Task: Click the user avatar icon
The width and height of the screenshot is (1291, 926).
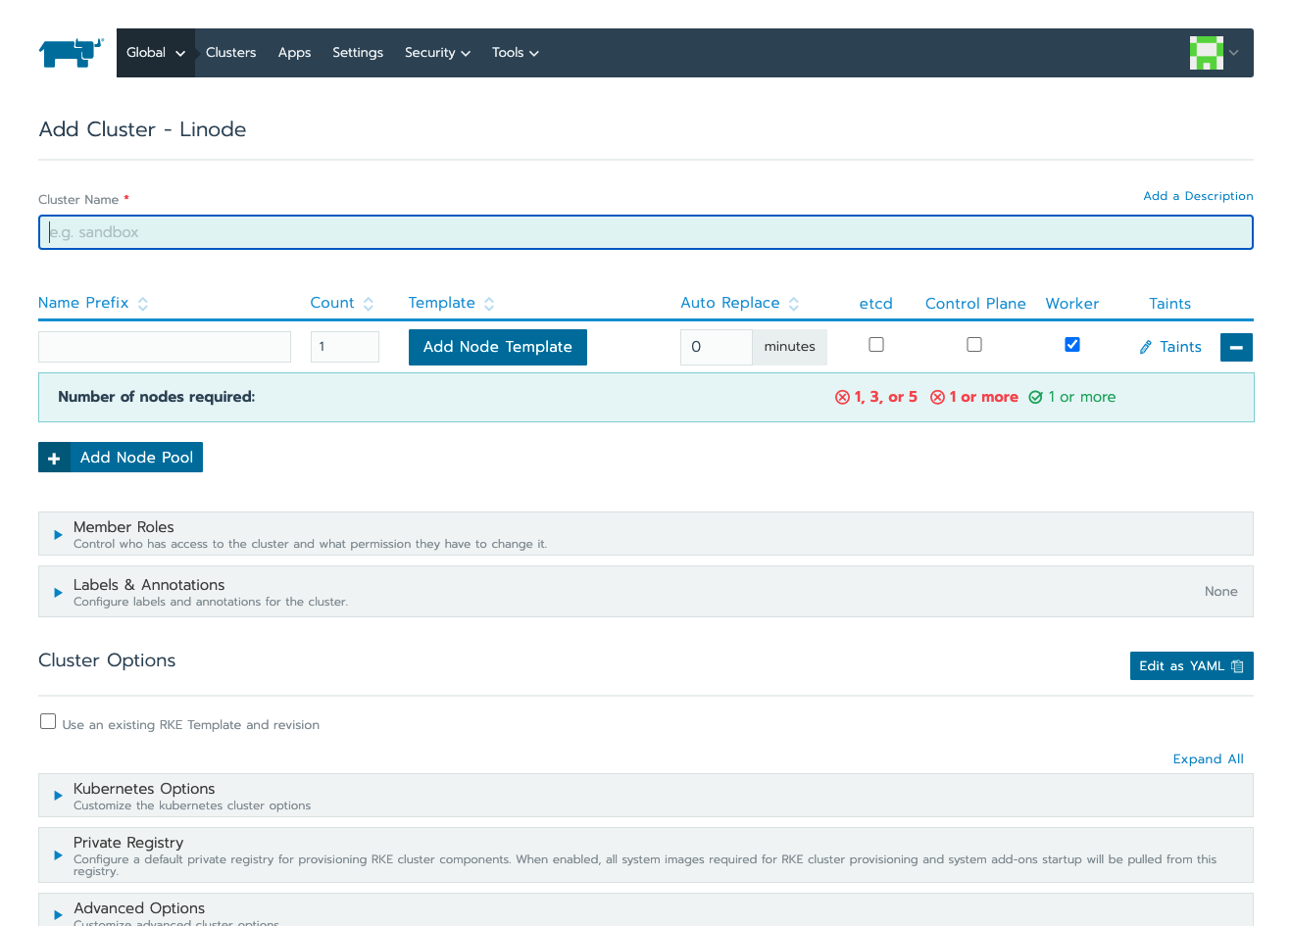Action: click(x=1206, y=52)
